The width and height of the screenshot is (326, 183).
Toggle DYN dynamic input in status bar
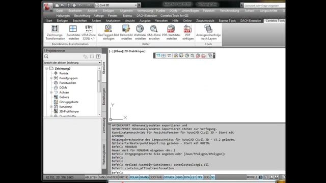[187, 177]
